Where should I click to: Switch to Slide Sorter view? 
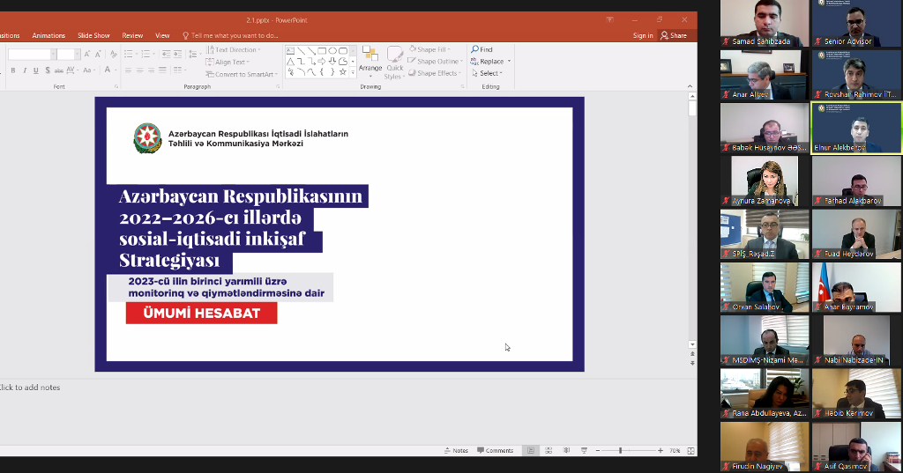(x=547, y=450)
